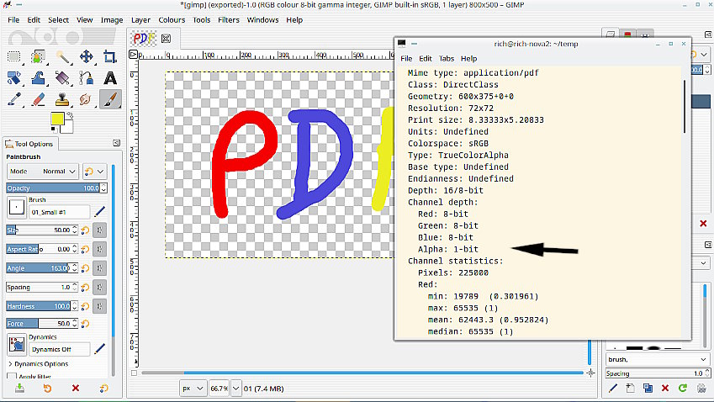Choose the Text tool

pyautogui.click(x=110, y=78)
